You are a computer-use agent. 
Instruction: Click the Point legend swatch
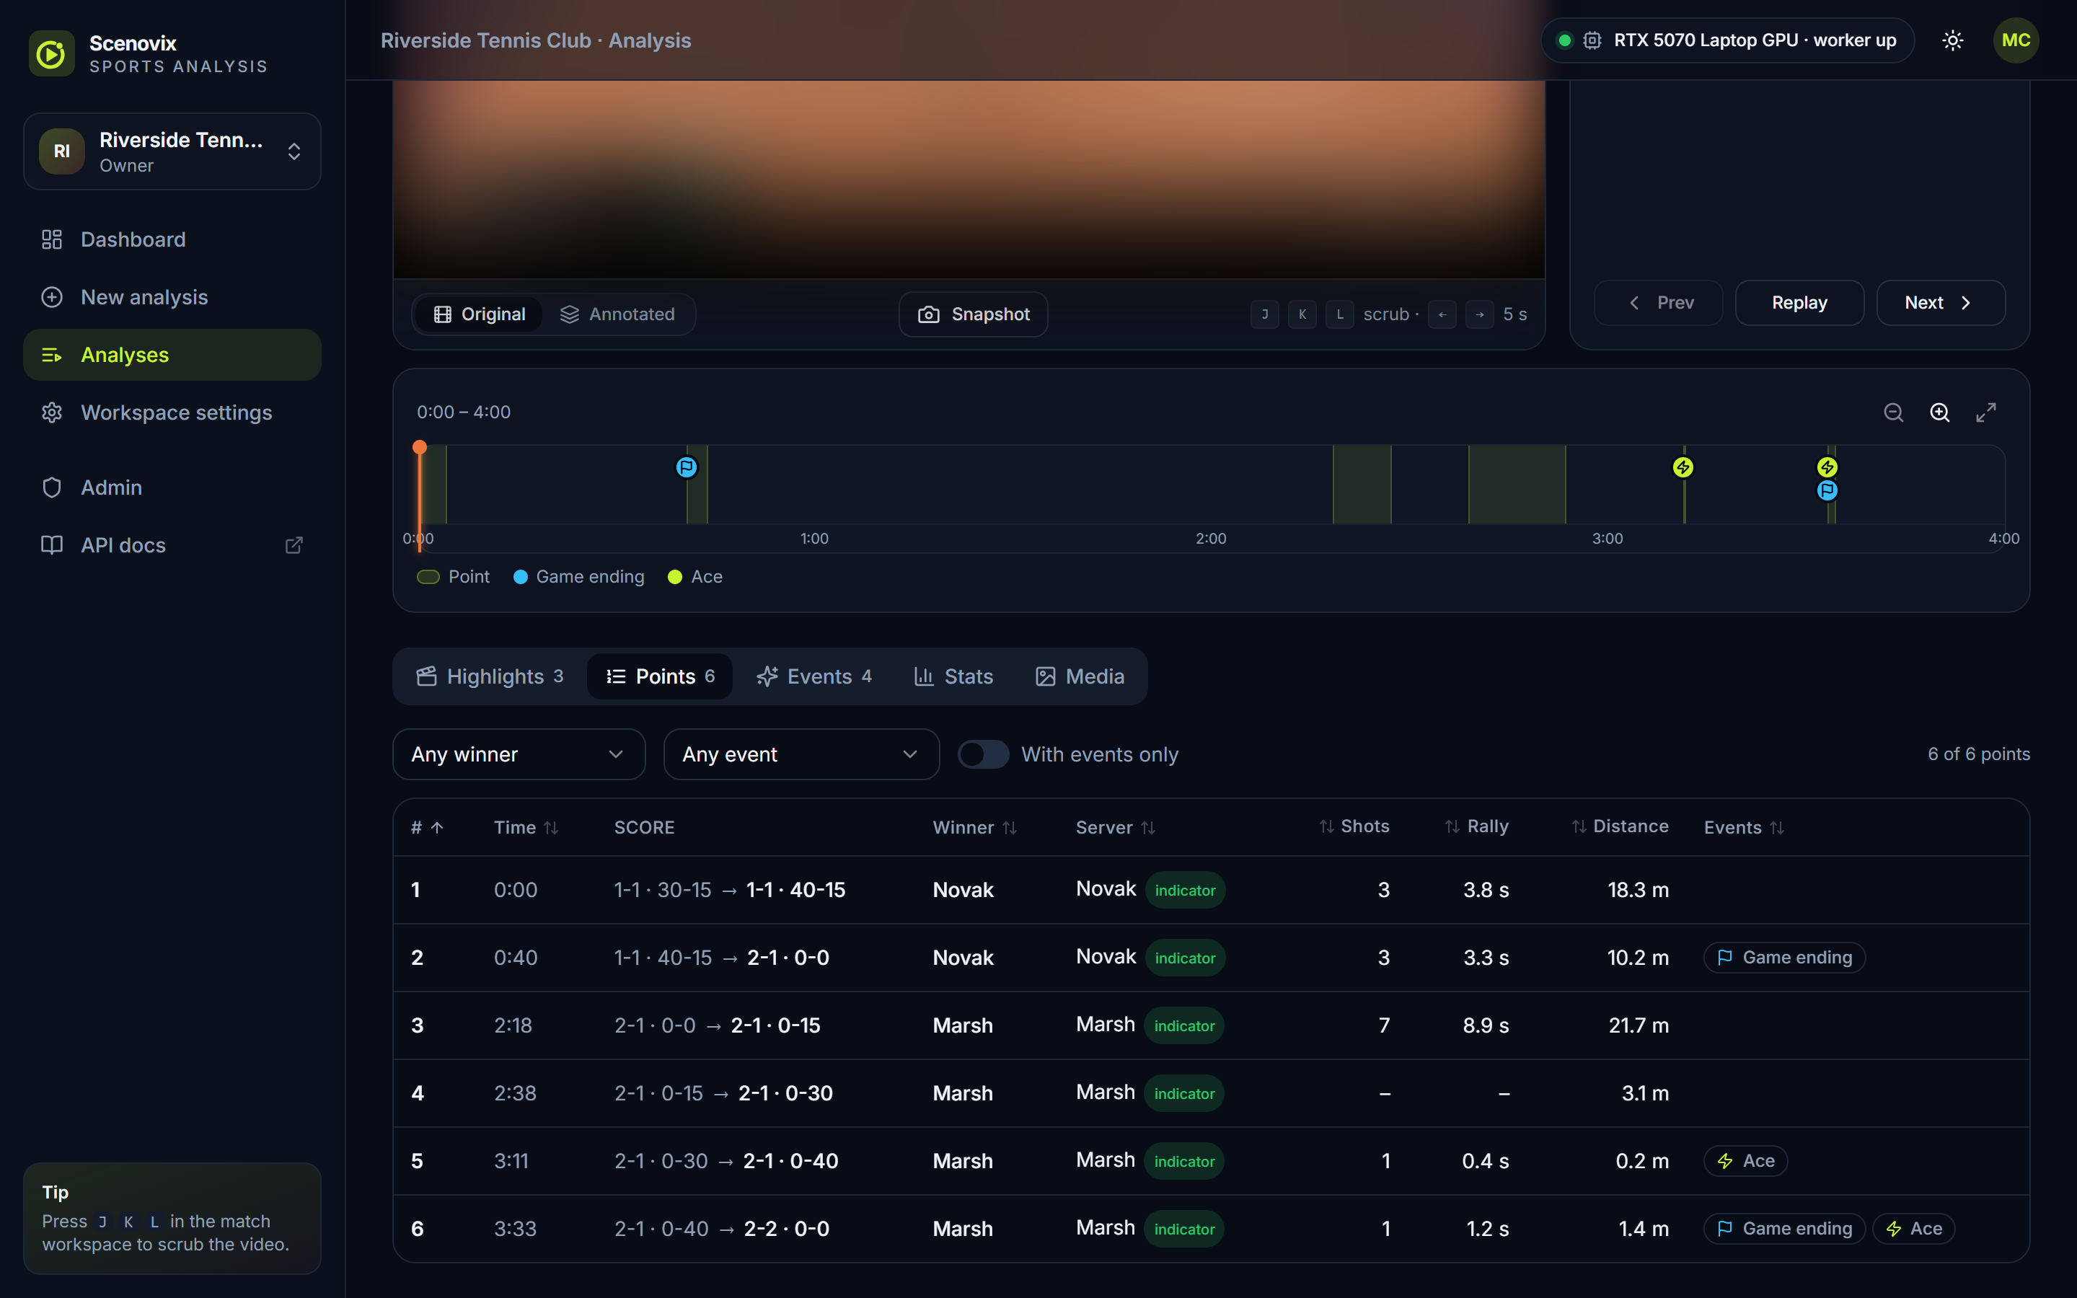point(428,577)
